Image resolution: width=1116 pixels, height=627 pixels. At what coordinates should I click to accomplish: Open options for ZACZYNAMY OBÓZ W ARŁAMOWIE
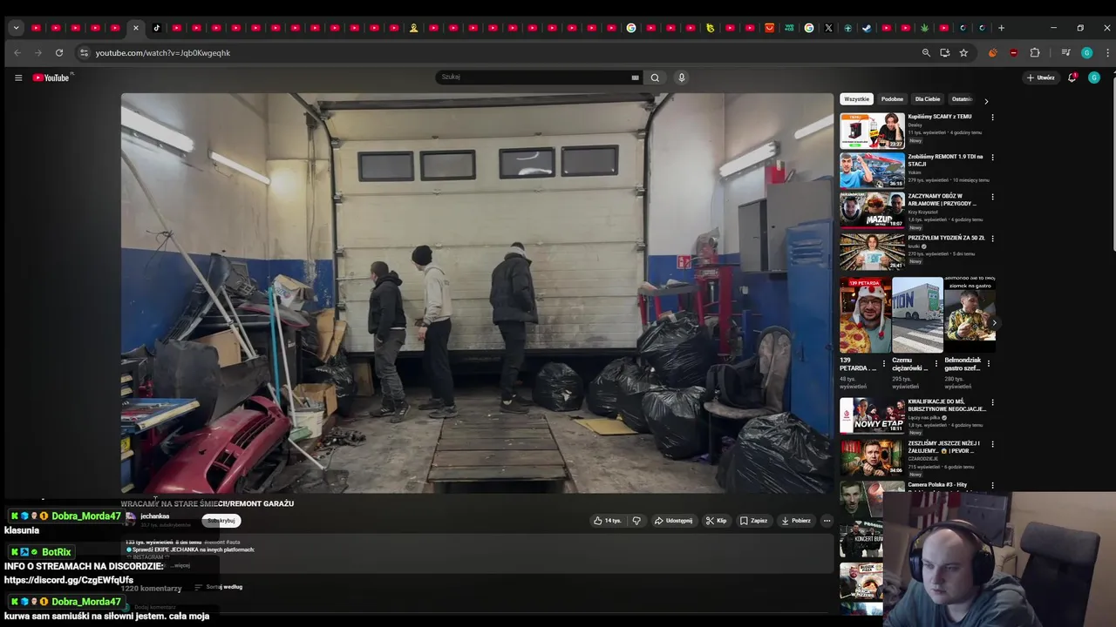992,198
